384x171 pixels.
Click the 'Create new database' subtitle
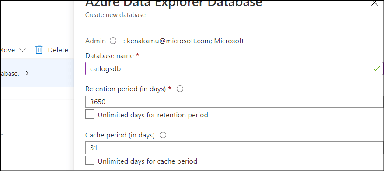click(x=115, y=15)
